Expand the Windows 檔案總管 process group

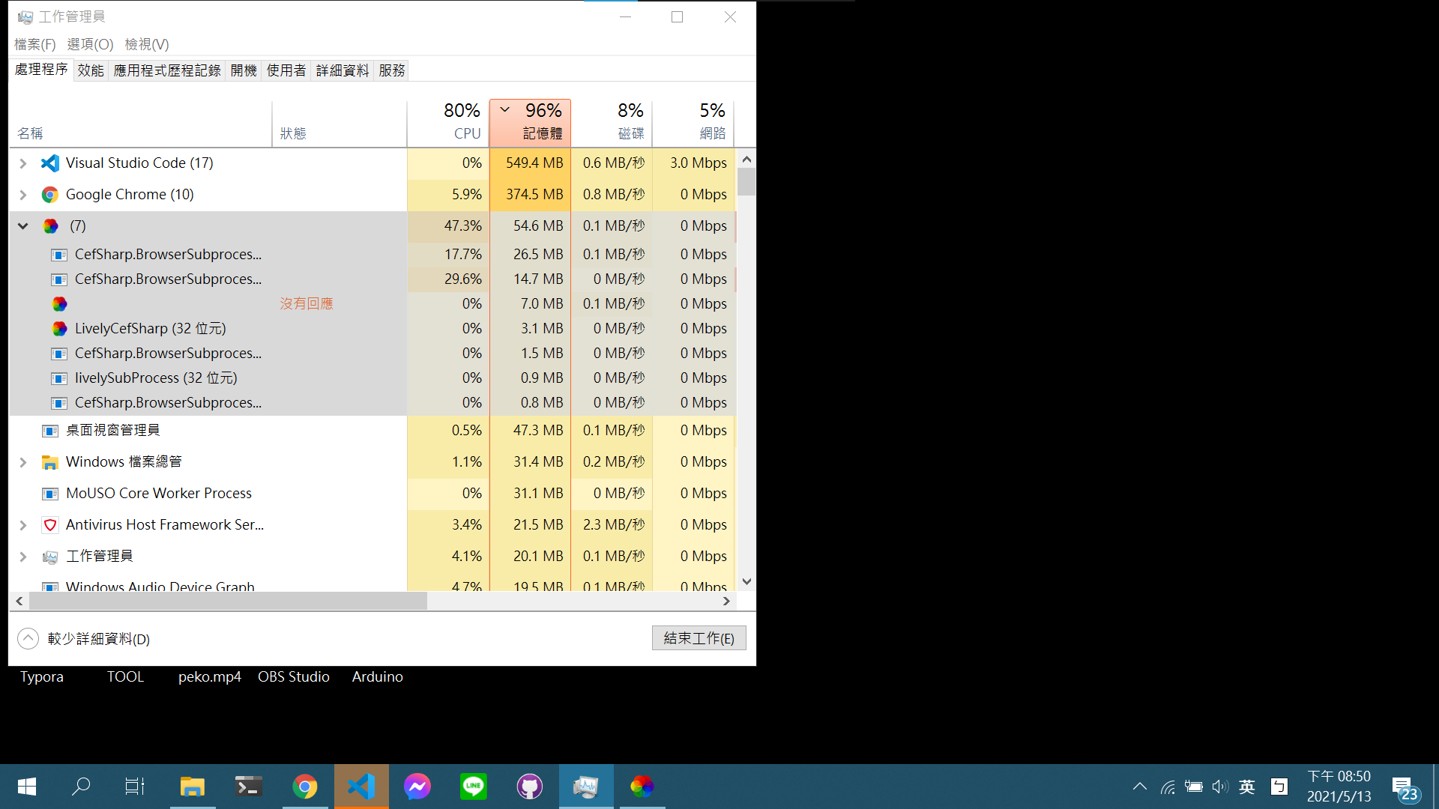coord(23,462)
